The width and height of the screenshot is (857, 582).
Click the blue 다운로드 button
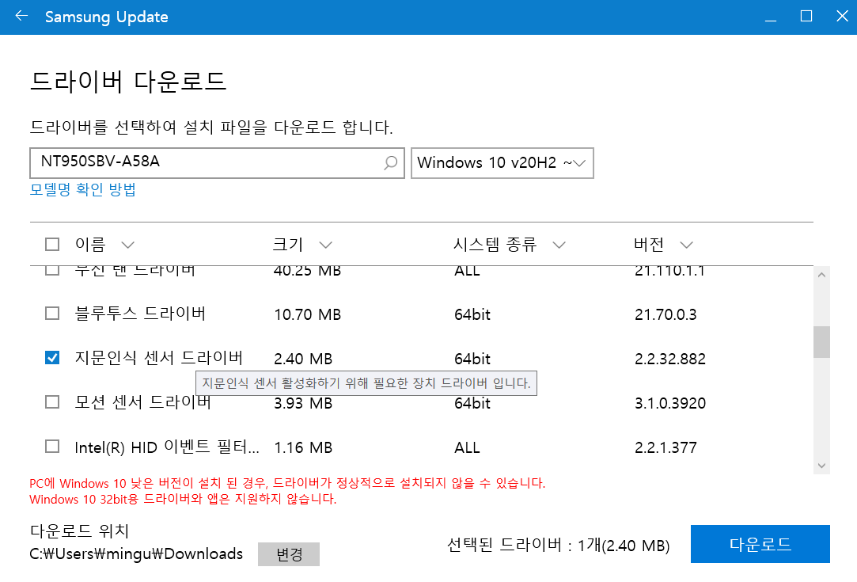coord(760,544)
